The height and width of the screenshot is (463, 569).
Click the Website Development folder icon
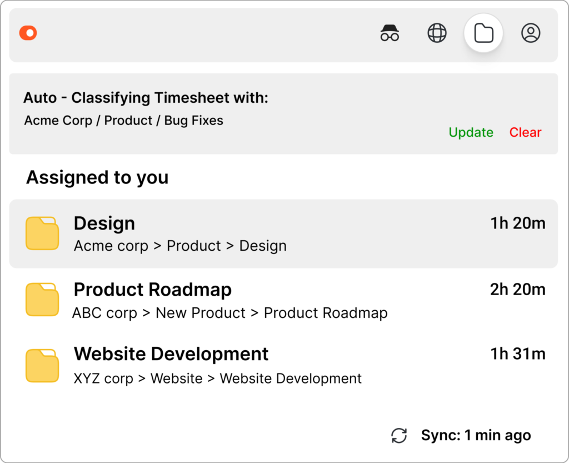point(42,365)
